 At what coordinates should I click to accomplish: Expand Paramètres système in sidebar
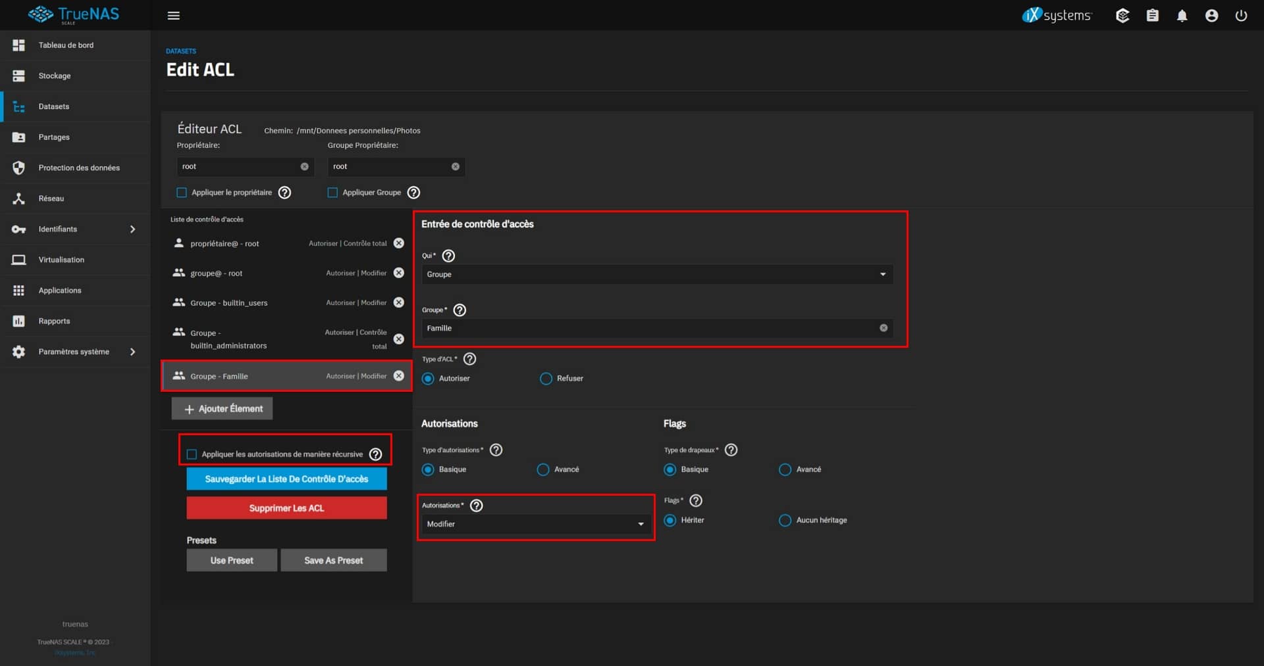[x=74, y=352]
